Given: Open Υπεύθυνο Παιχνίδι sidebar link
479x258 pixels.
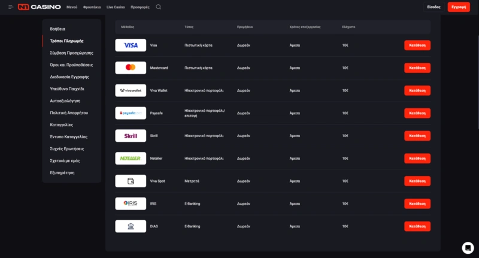Looking at the screenshot, I should (x=67, y=89).
